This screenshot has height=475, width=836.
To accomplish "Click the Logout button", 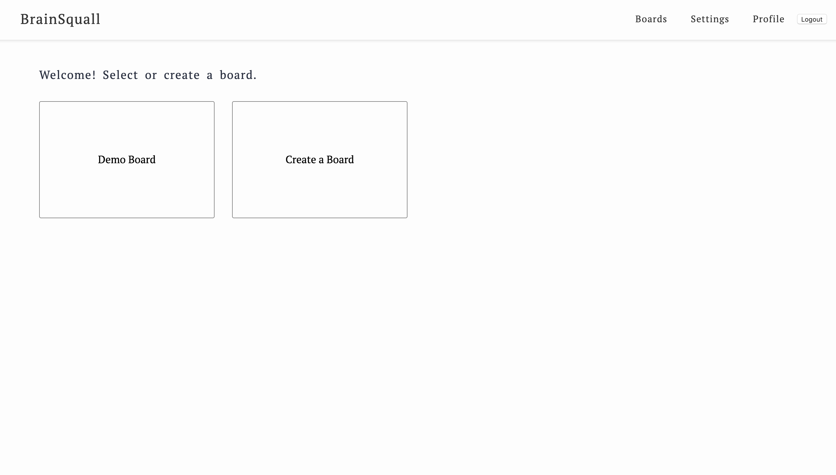I will point(811,19).
